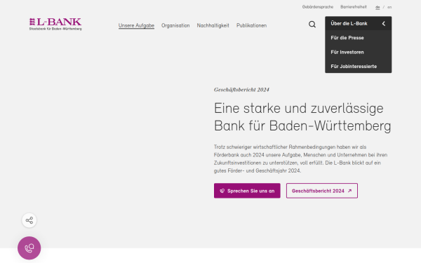
Task: Click Sprechen Sie uns an button
Action: point(247,191)
